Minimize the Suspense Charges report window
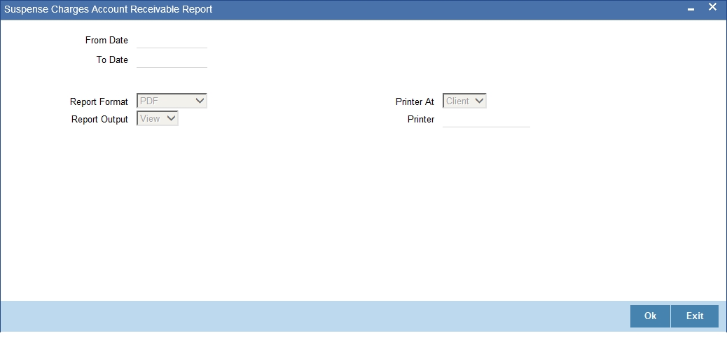The width and height of the screenshot is (727, 338). (x=691, y=9)
